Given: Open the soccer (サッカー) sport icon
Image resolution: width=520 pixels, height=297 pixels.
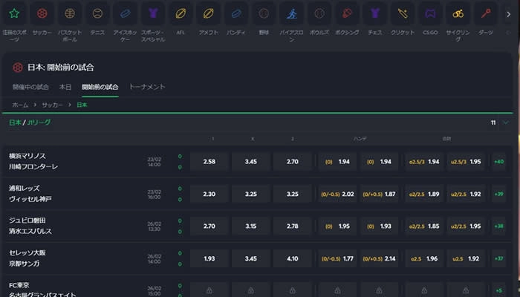Looking at the screenshot, I should [42, 15].
